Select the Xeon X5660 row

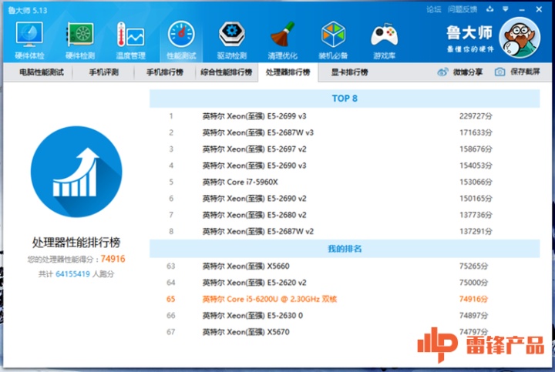point(345,266)
